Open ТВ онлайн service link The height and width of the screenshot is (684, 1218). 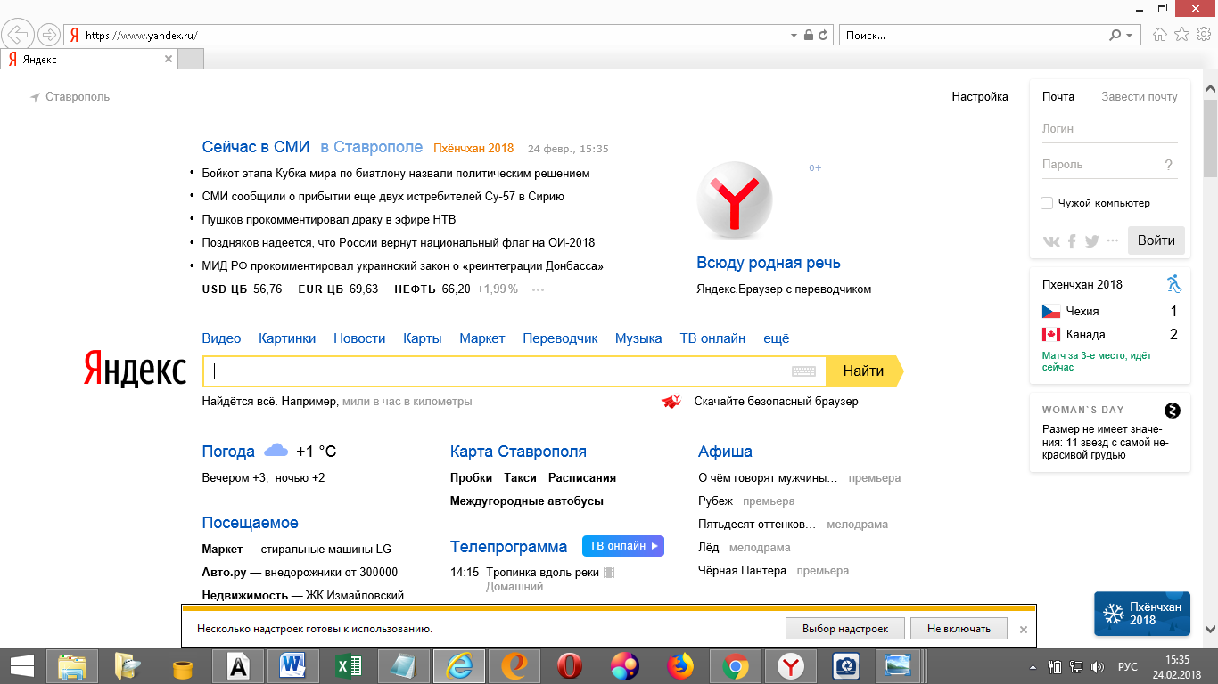tap(712, 338)
